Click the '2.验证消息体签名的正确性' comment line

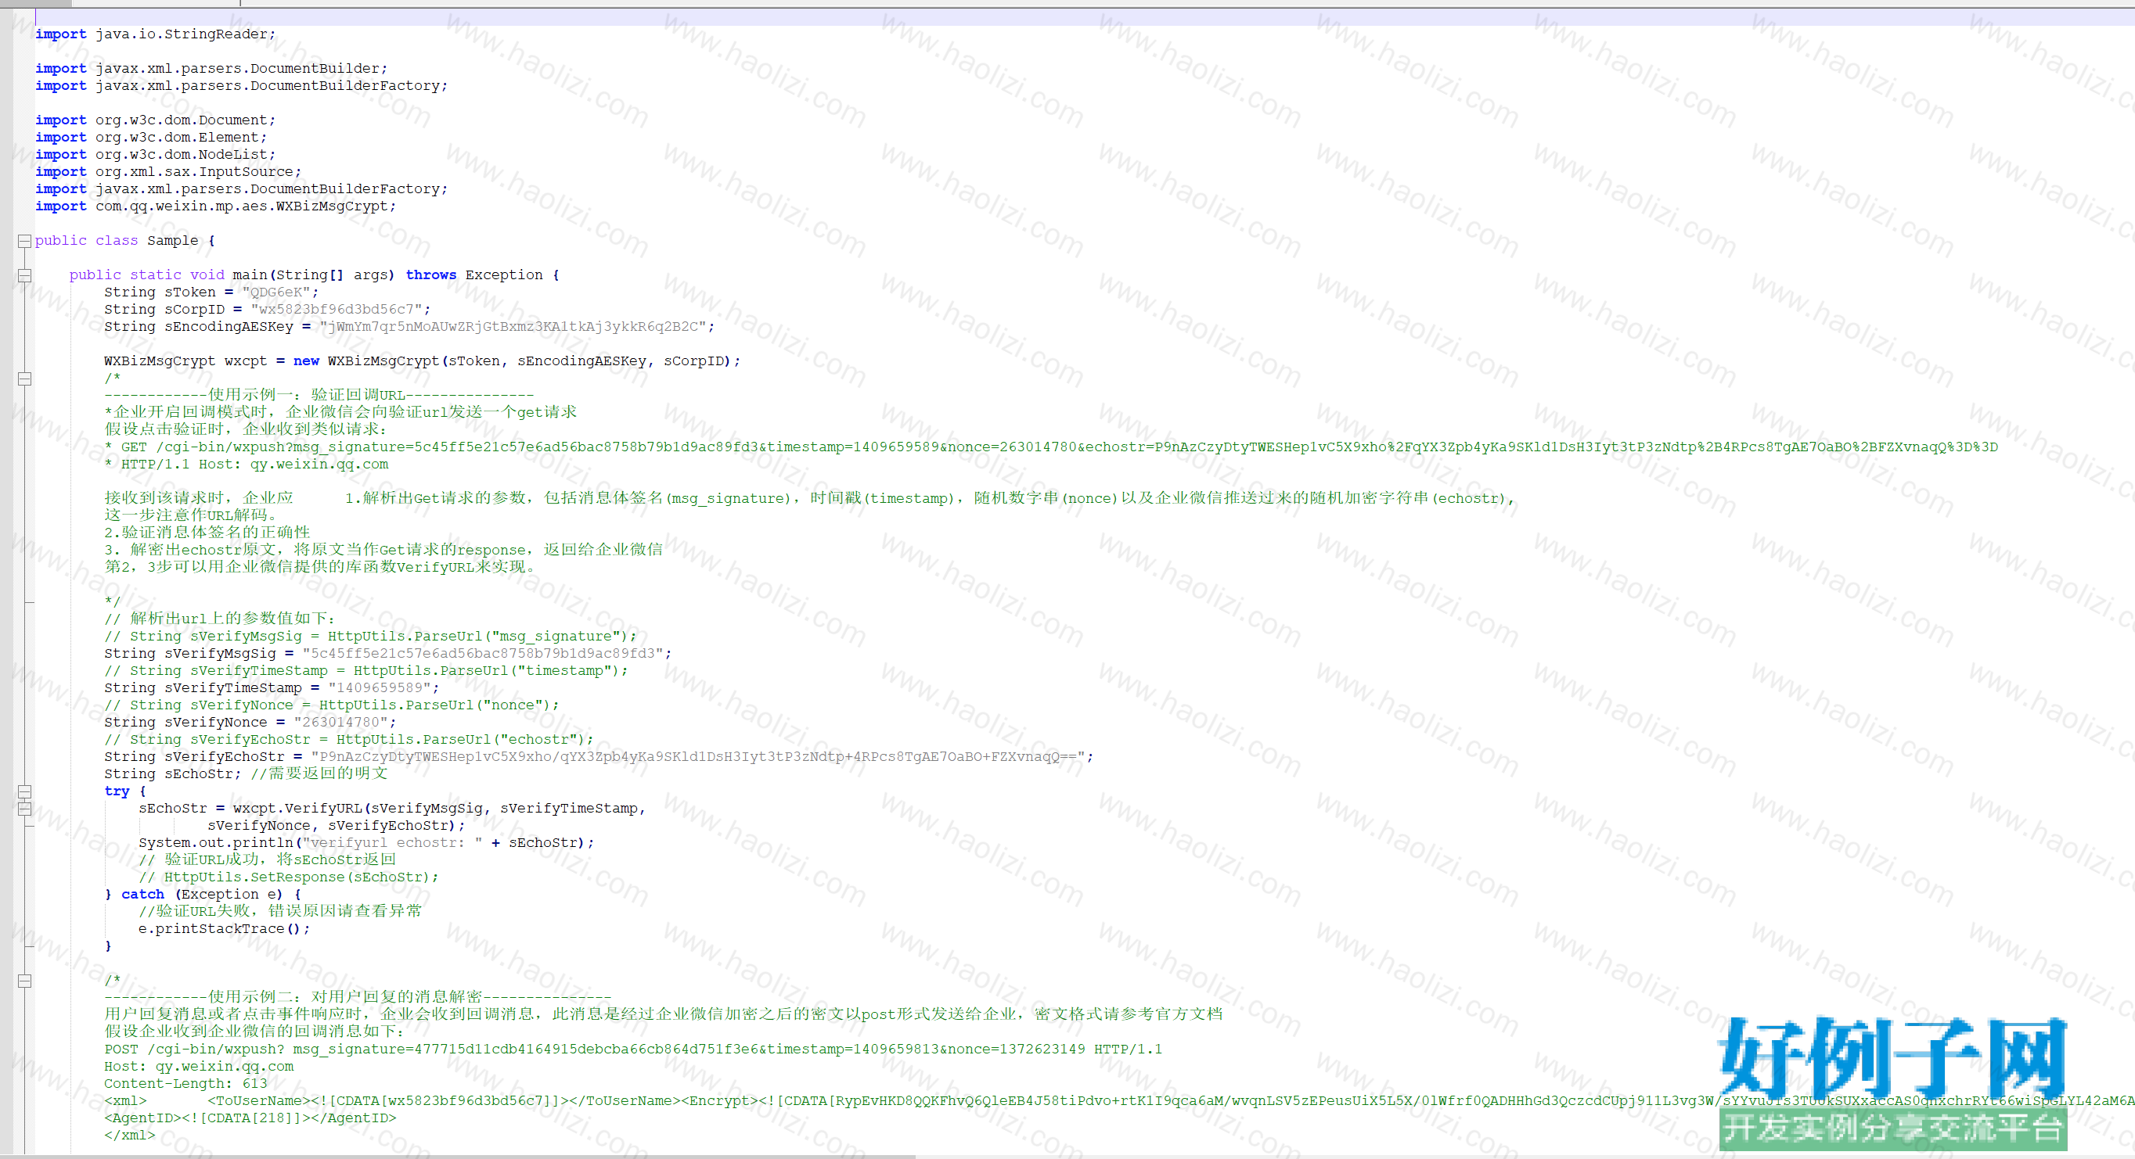tap(207, 533)
